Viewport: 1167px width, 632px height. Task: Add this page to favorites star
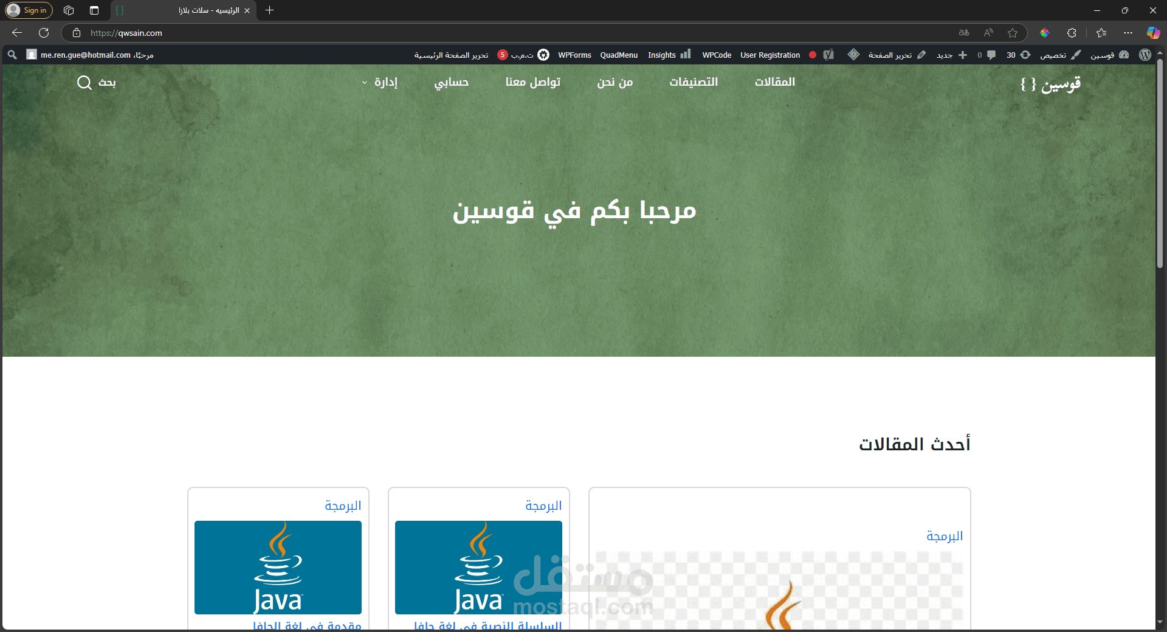[x=1013, y=33]
